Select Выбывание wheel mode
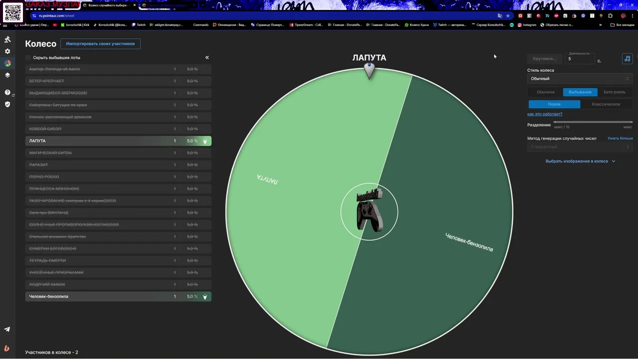Screen dimensions: 638x359 point(580,92)
